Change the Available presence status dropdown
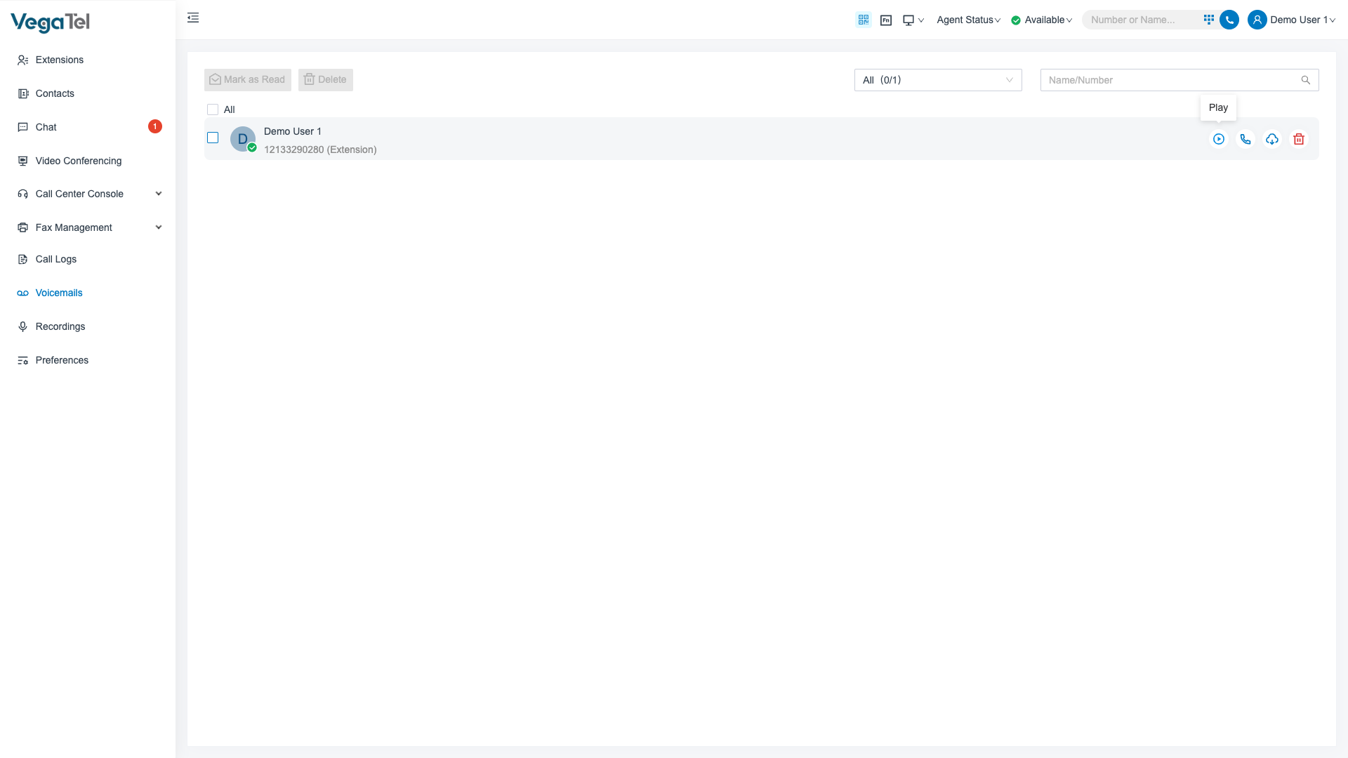This screenshot has height=758, width=1348. (1042, 20)
